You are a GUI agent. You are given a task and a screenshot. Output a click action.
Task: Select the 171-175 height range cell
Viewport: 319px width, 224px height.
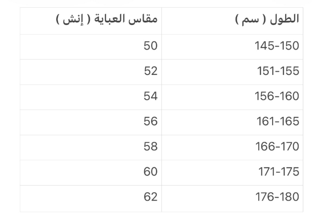click(x=278, y=172)
